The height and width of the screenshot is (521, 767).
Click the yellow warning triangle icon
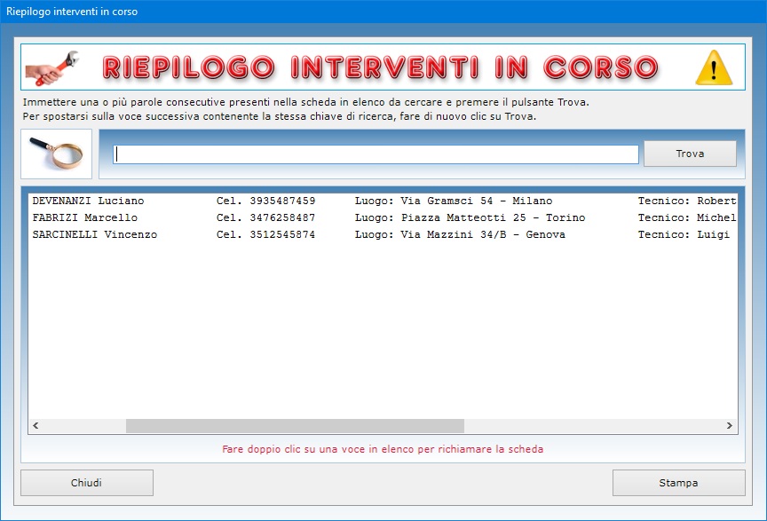(x=714, y=67)
